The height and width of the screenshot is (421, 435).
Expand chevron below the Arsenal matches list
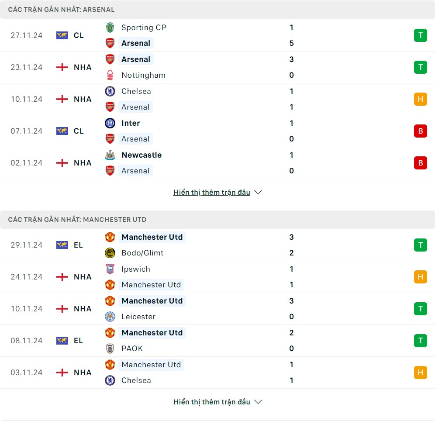pos(258,192)
